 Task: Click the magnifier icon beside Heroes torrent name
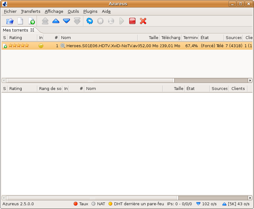point(62,46)
